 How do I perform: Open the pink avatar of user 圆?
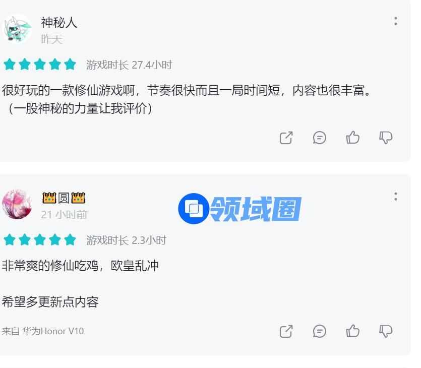click(17, 204)
